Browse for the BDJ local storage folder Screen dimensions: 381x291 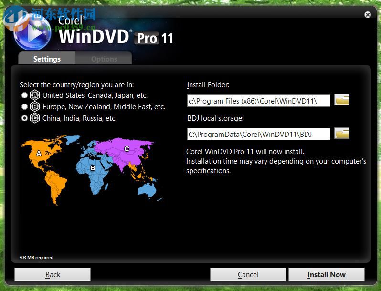click(342, 133)
